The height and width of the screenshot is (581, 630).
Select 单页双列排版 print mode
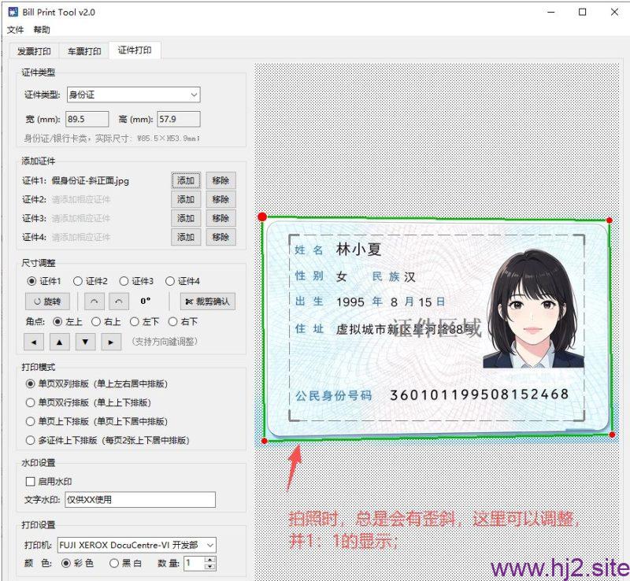pos(30,383)
